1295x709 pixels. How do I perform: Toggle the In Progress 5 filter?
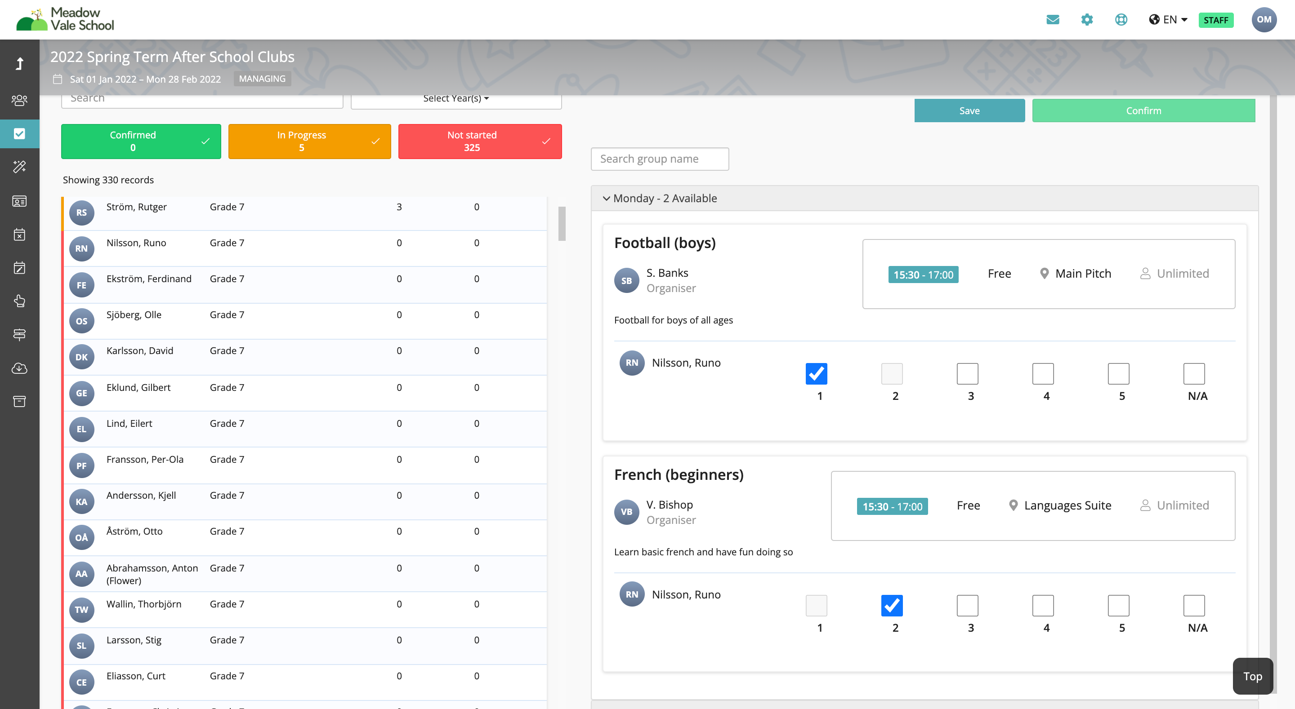[309, 141]
